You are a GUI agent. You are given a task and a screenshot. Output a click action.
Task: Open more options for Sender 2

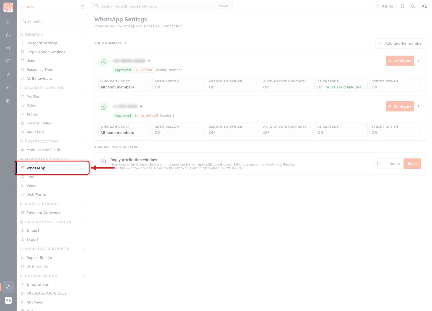[x=418, y=106]
